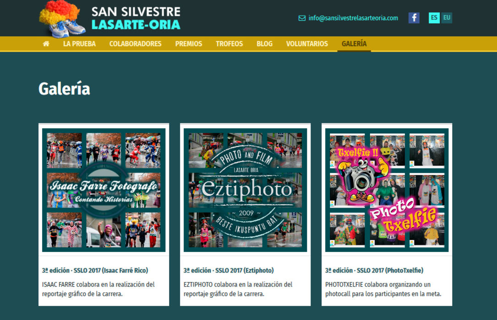Open link 3ª edición SSLO 2017 (Isaac Farré Rico)

[x=95, y=270]
